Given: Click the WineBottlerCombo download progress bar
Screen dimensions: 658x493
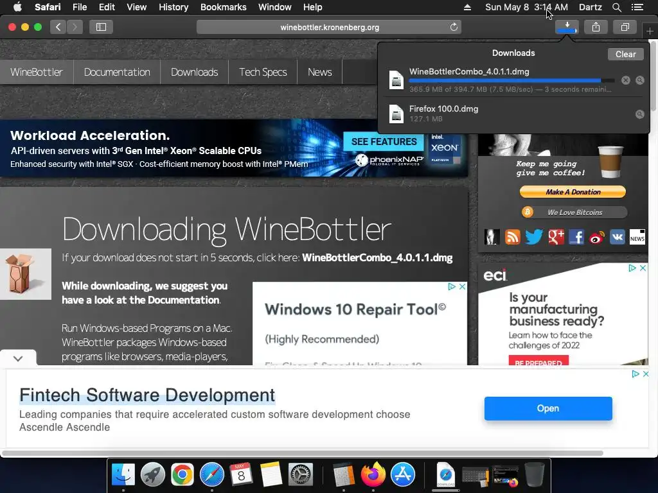Looking at the screenshot, I should click(x=512, y=80).
